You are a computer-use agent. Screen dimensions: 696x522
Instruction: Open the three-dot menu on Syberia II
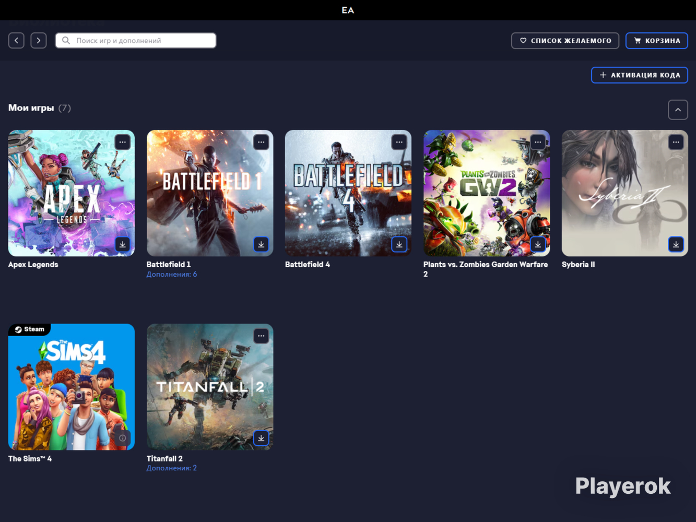point(676,142)
